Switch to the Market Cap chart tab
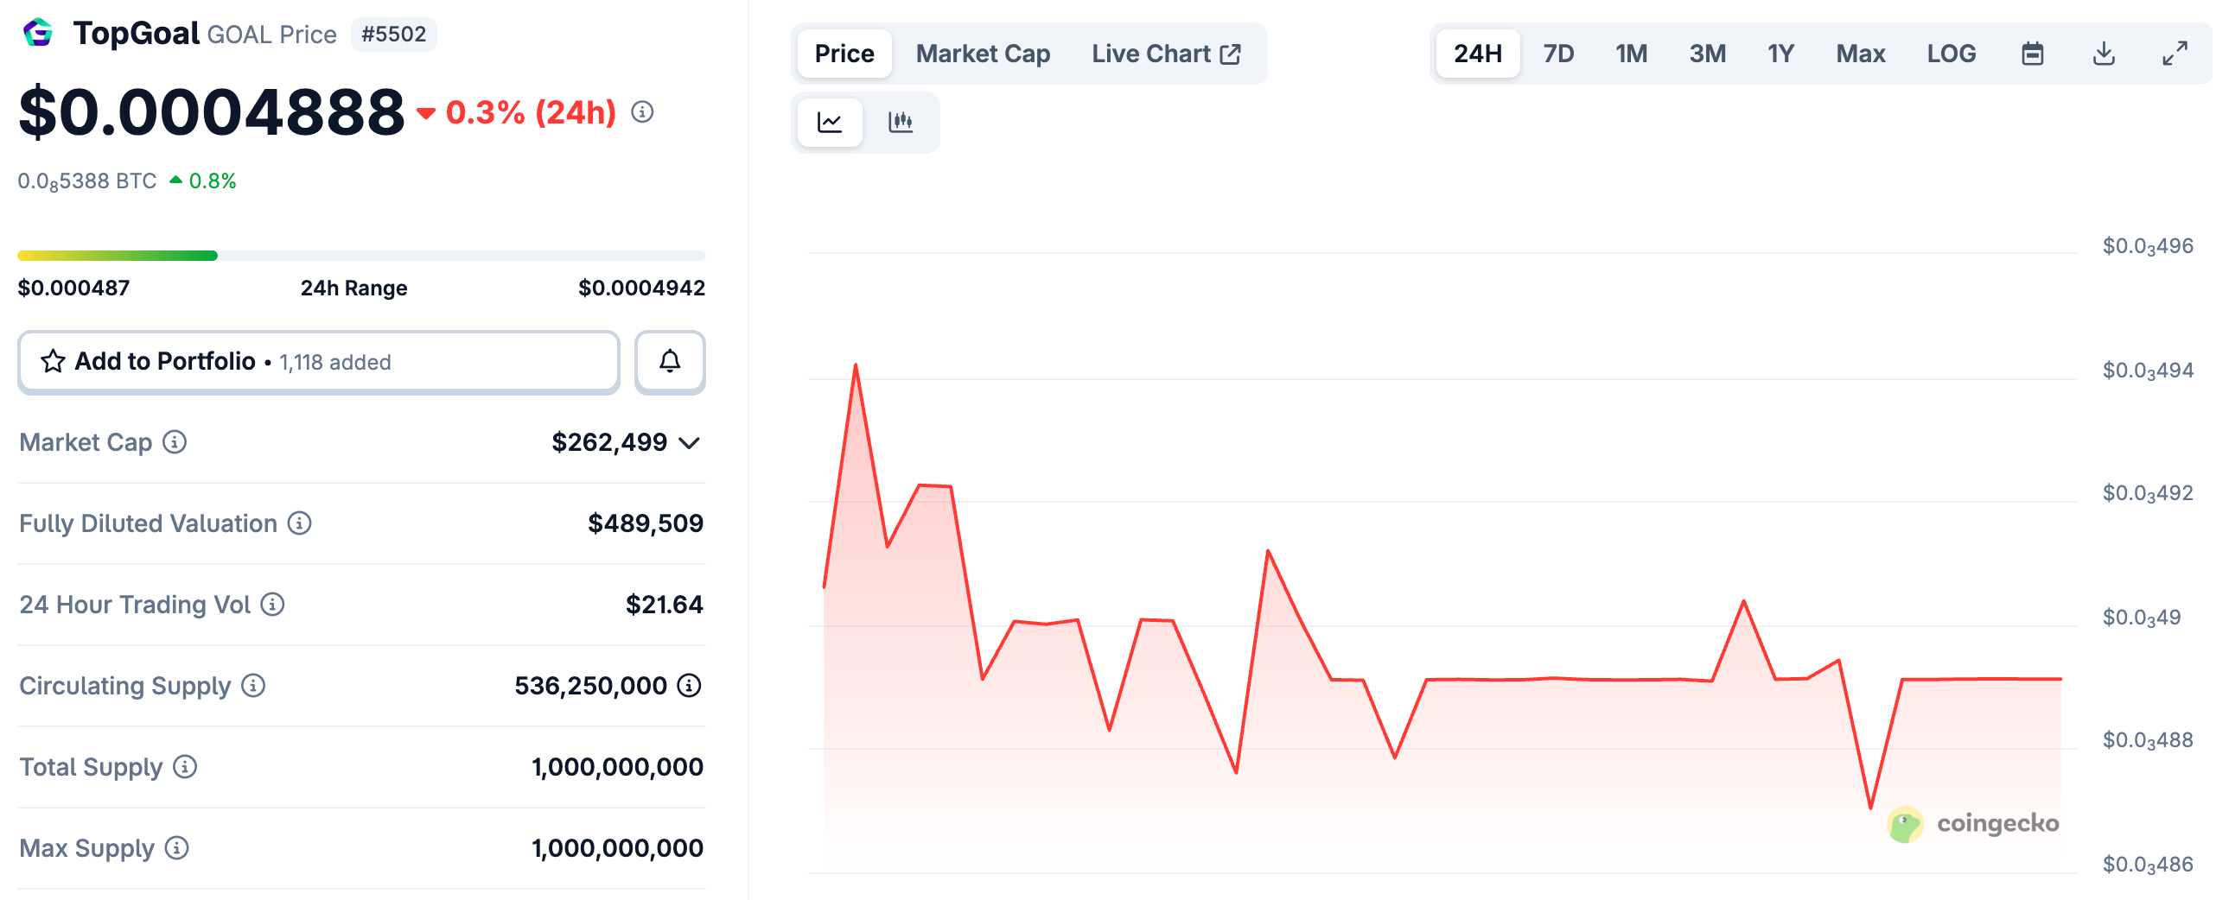 pos(983,54)
